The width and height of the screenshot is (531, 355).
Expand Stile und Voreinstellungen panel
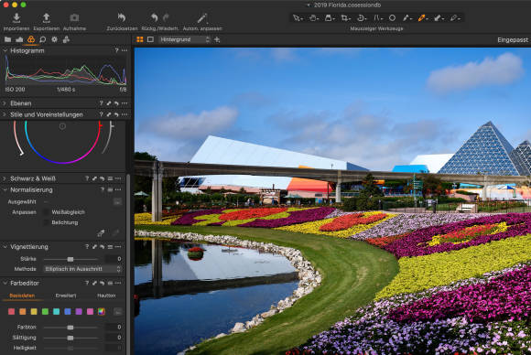(x=5, y=114)
